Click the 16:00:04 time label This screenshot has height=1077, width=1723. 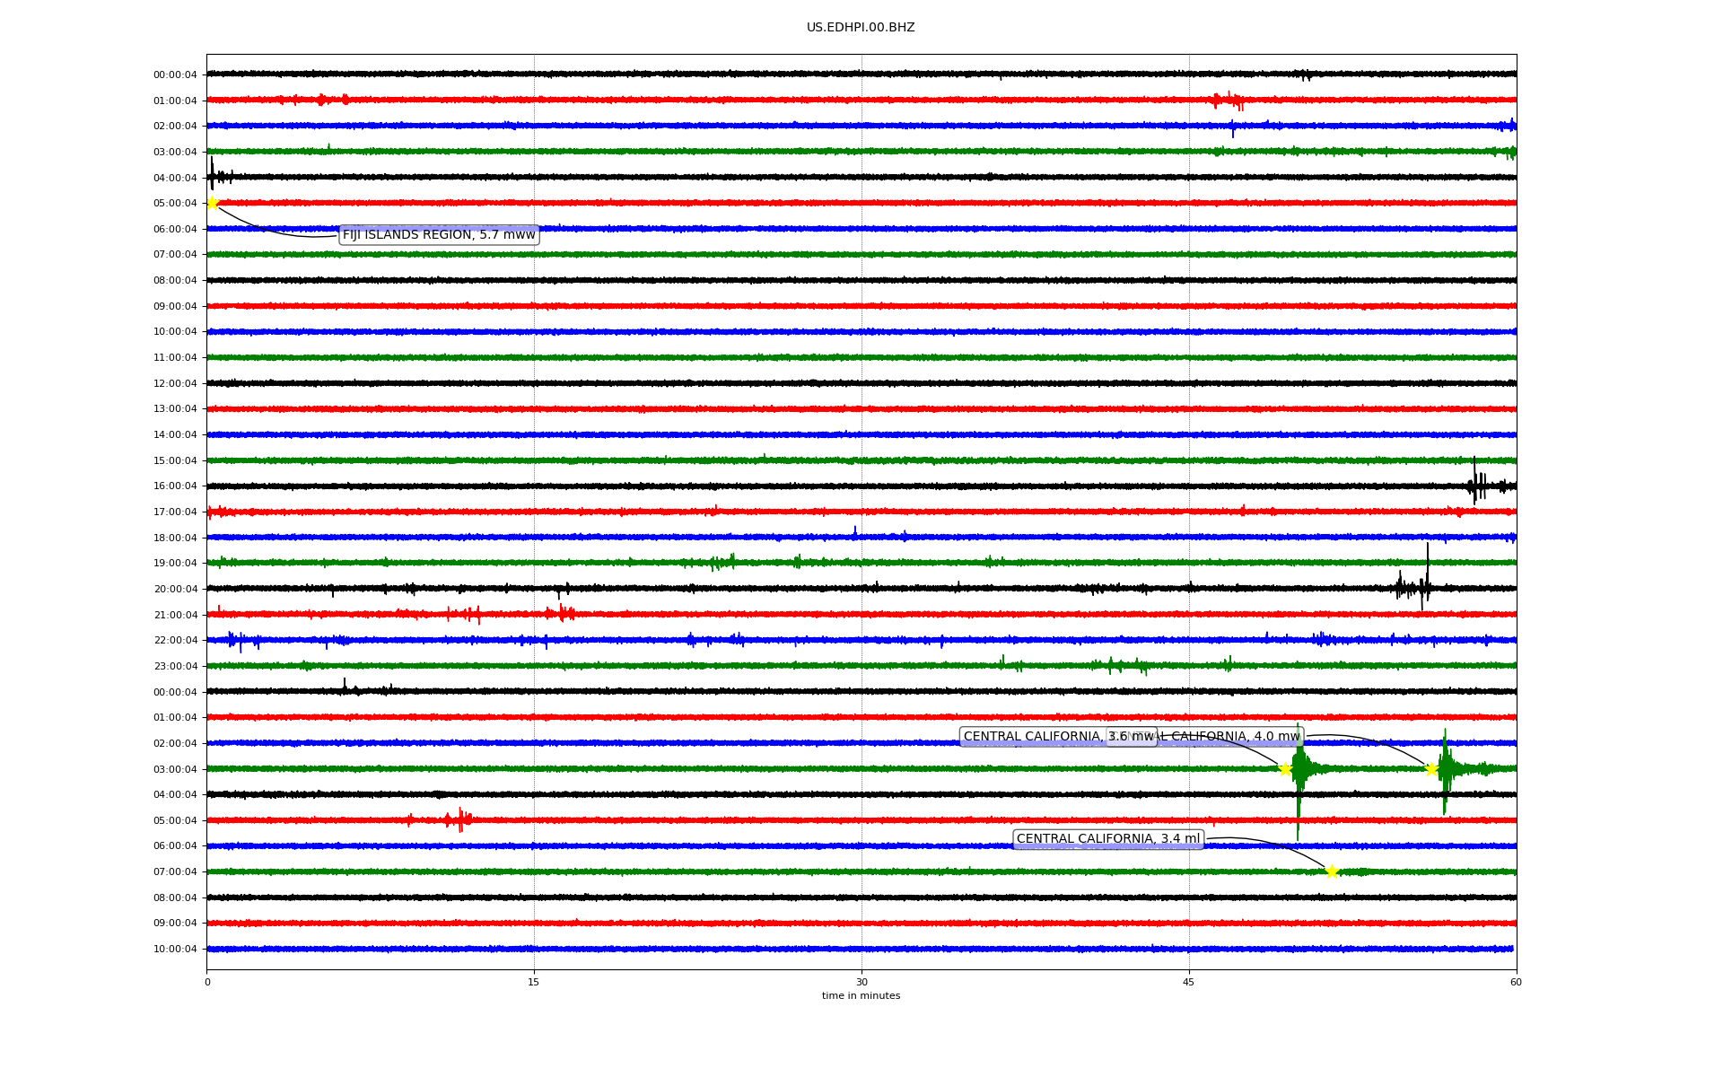175,486
